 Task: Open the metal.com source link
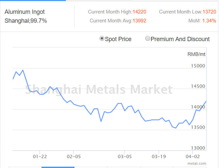pos(197,163)
